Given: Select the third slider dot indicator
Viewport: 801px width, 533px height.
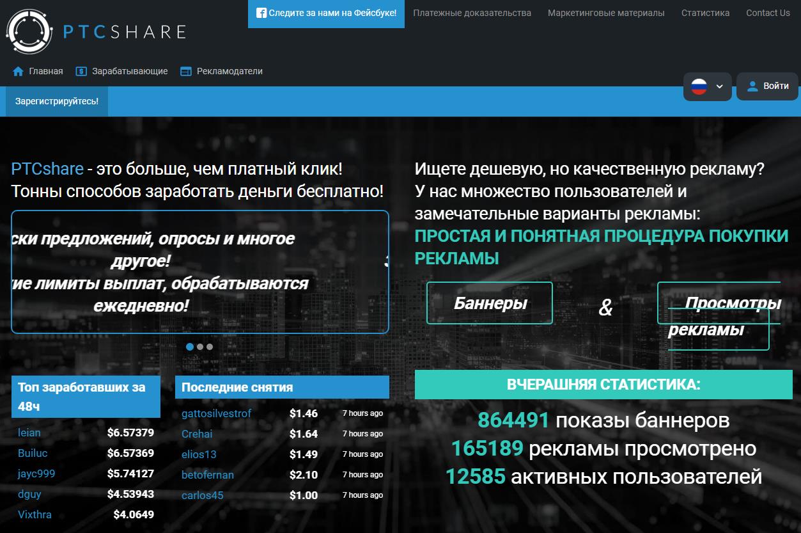Looking at the screenshot, I should 210,347.
